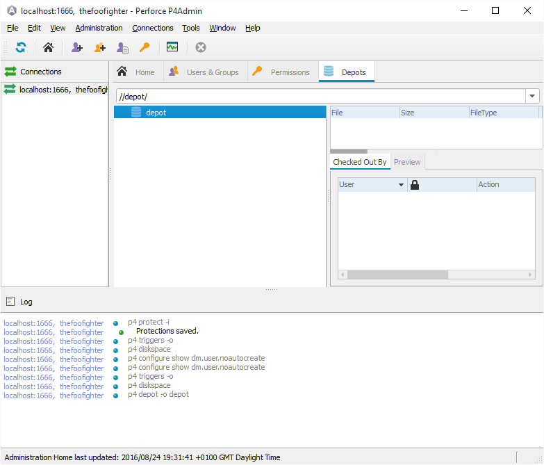Switch to the Preview tab
Viewport: 544px width, 465px height.
[407, 162]
